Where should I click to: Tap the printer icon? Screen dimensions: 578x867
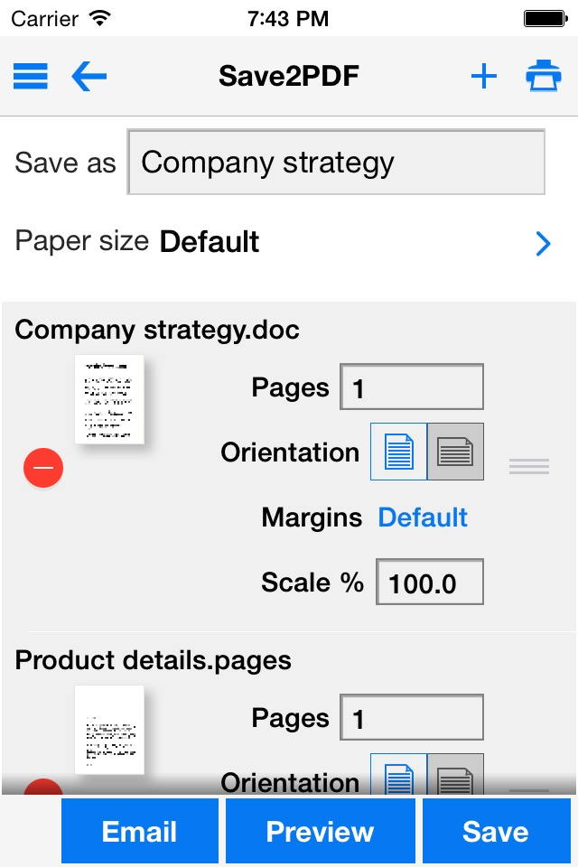point(544,77)
